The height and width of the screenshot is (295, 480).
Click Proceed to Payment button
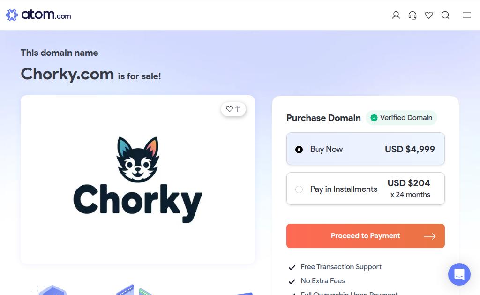coord(366,236)
